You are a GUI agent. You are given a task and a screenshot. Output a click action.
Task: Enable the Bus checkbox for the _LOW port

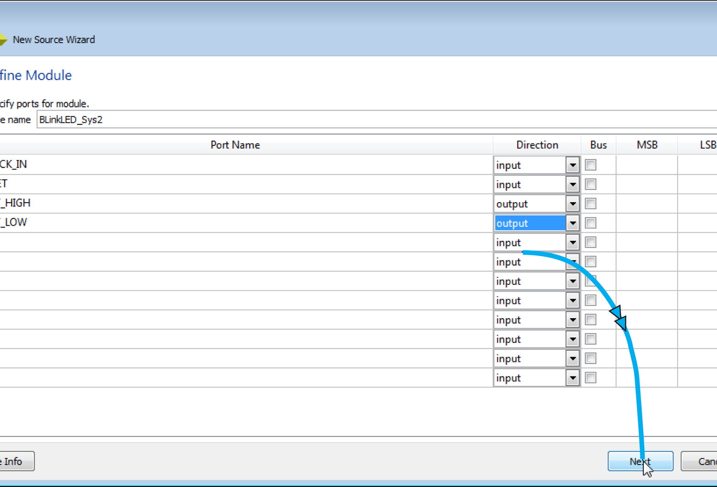click(591, 223)
